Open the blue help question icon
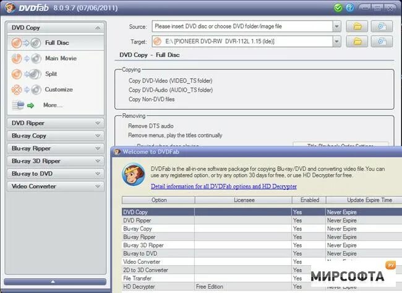Image resolution: width=402 pixels, height=293 pixels. pos(349,7)
